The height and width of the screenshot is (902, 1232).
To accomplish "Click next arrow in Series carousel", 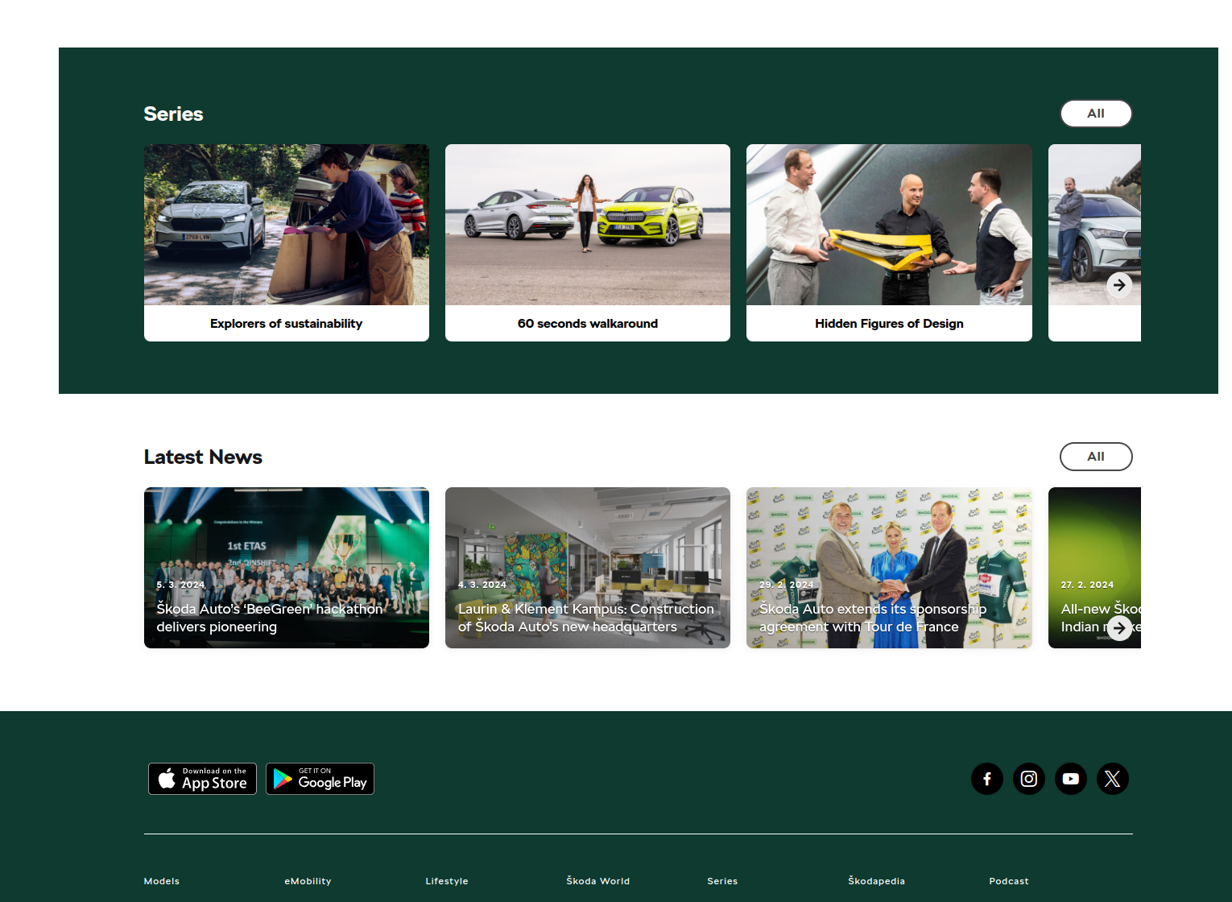I will tap(1119, 284).
